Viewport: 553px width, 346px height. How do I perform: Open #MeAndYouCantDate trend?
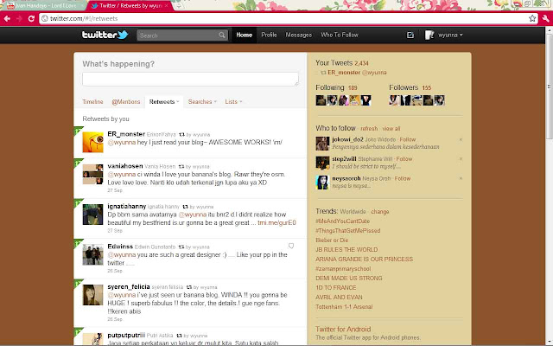342,221
